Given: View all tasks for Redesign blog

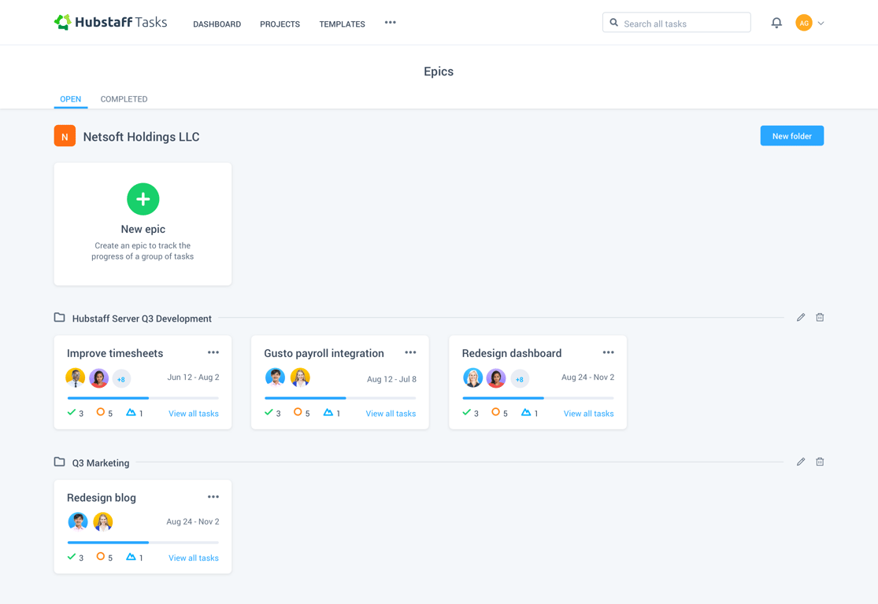Looking at the screenshot, I should 194,558.
